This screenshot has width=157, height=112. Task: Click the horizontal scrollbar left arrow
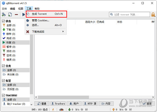(36, 97)
